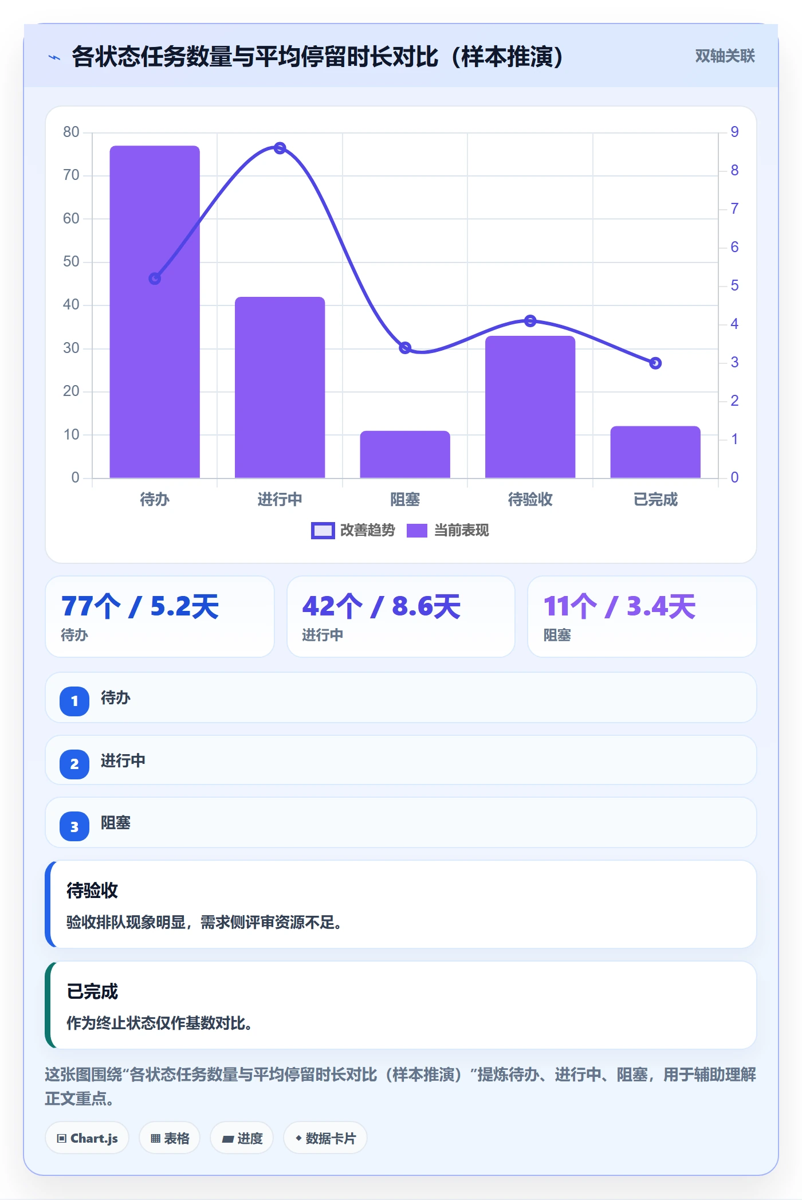Click the lightning icon beside the title
The image size is (802, 1200).
point(54,57)
